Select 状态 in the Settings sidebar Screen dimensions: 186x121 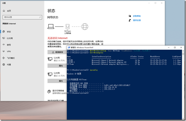[x=9, y=32]
